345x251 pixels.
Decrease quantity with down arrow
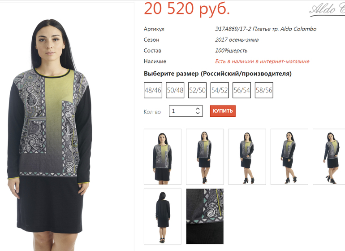[198, 113]
